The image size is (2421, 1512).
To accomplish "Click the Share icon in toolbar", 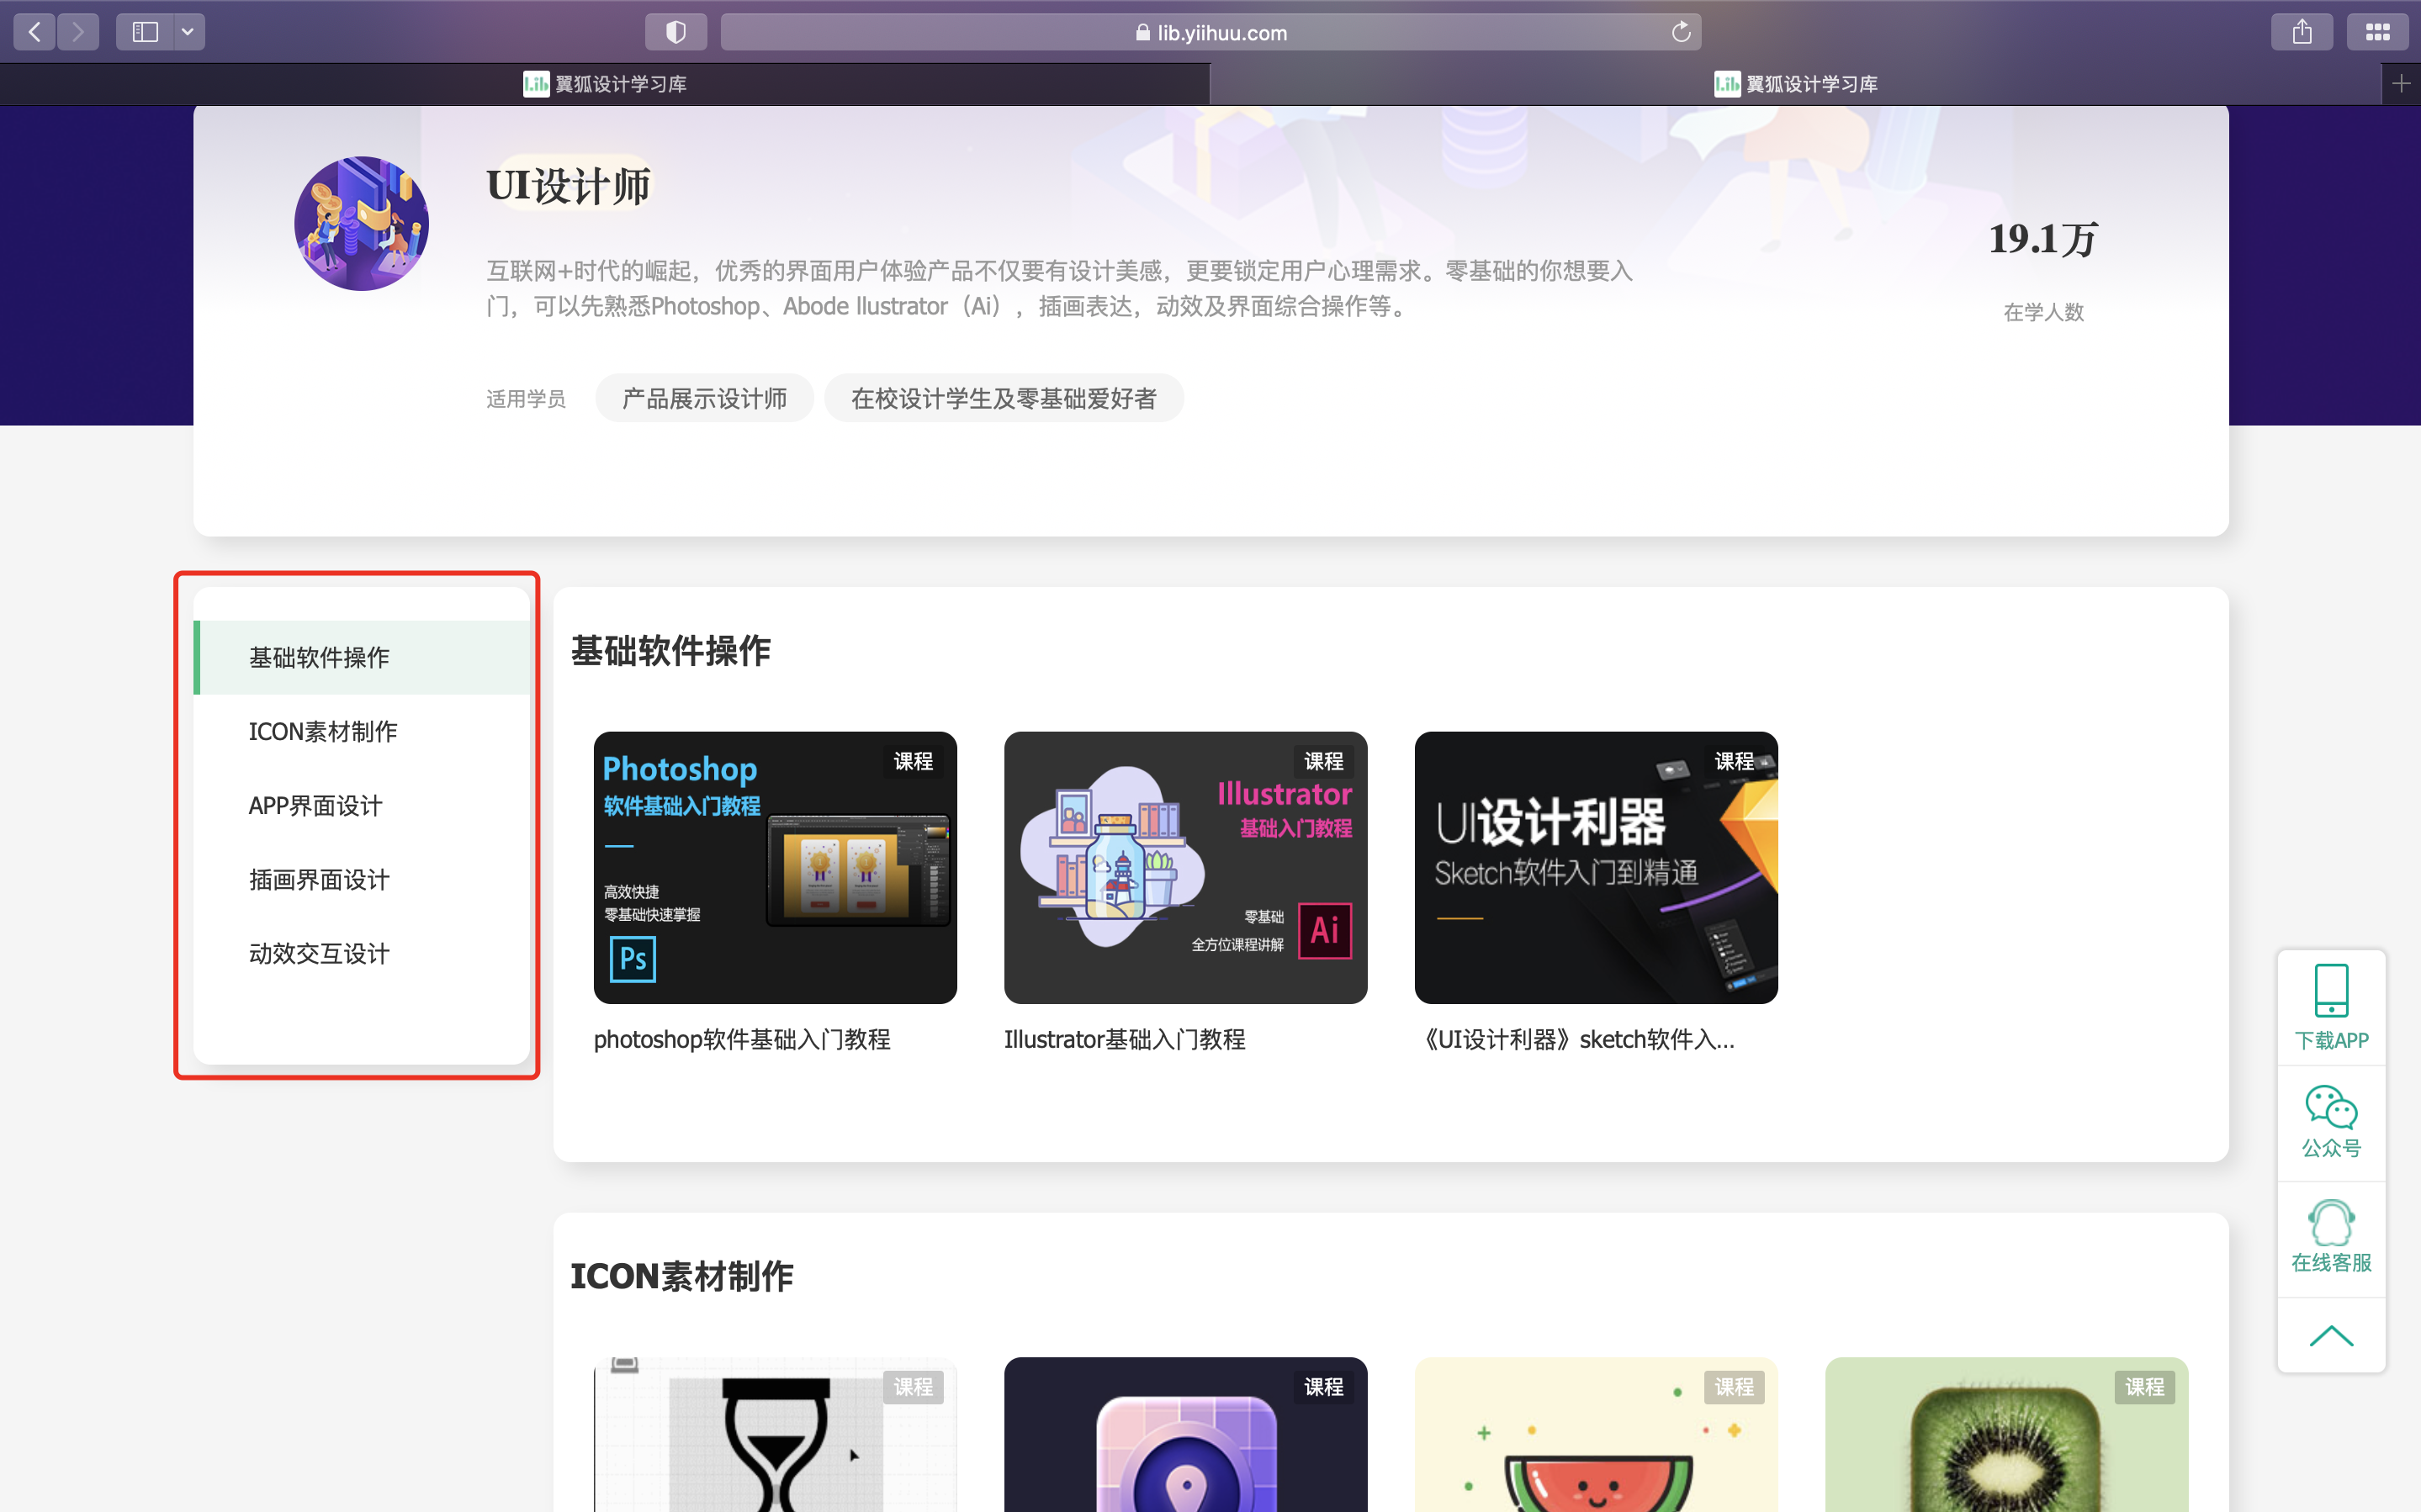I will pyautogui.click(x=2302, y=32).
